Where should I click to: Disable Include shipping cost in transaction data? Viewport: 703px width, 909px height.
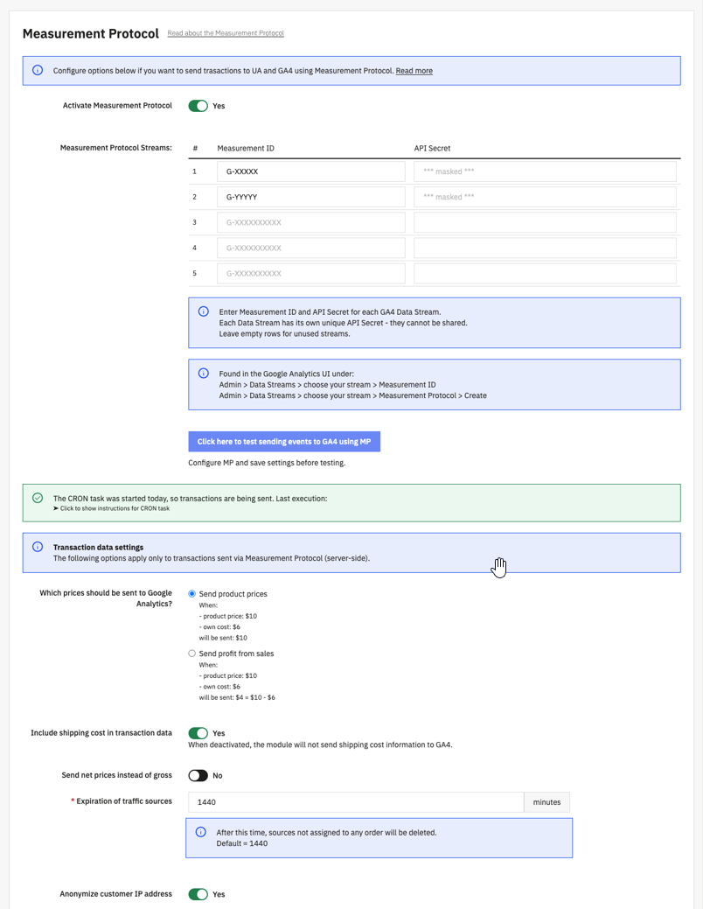coord(198,733)
